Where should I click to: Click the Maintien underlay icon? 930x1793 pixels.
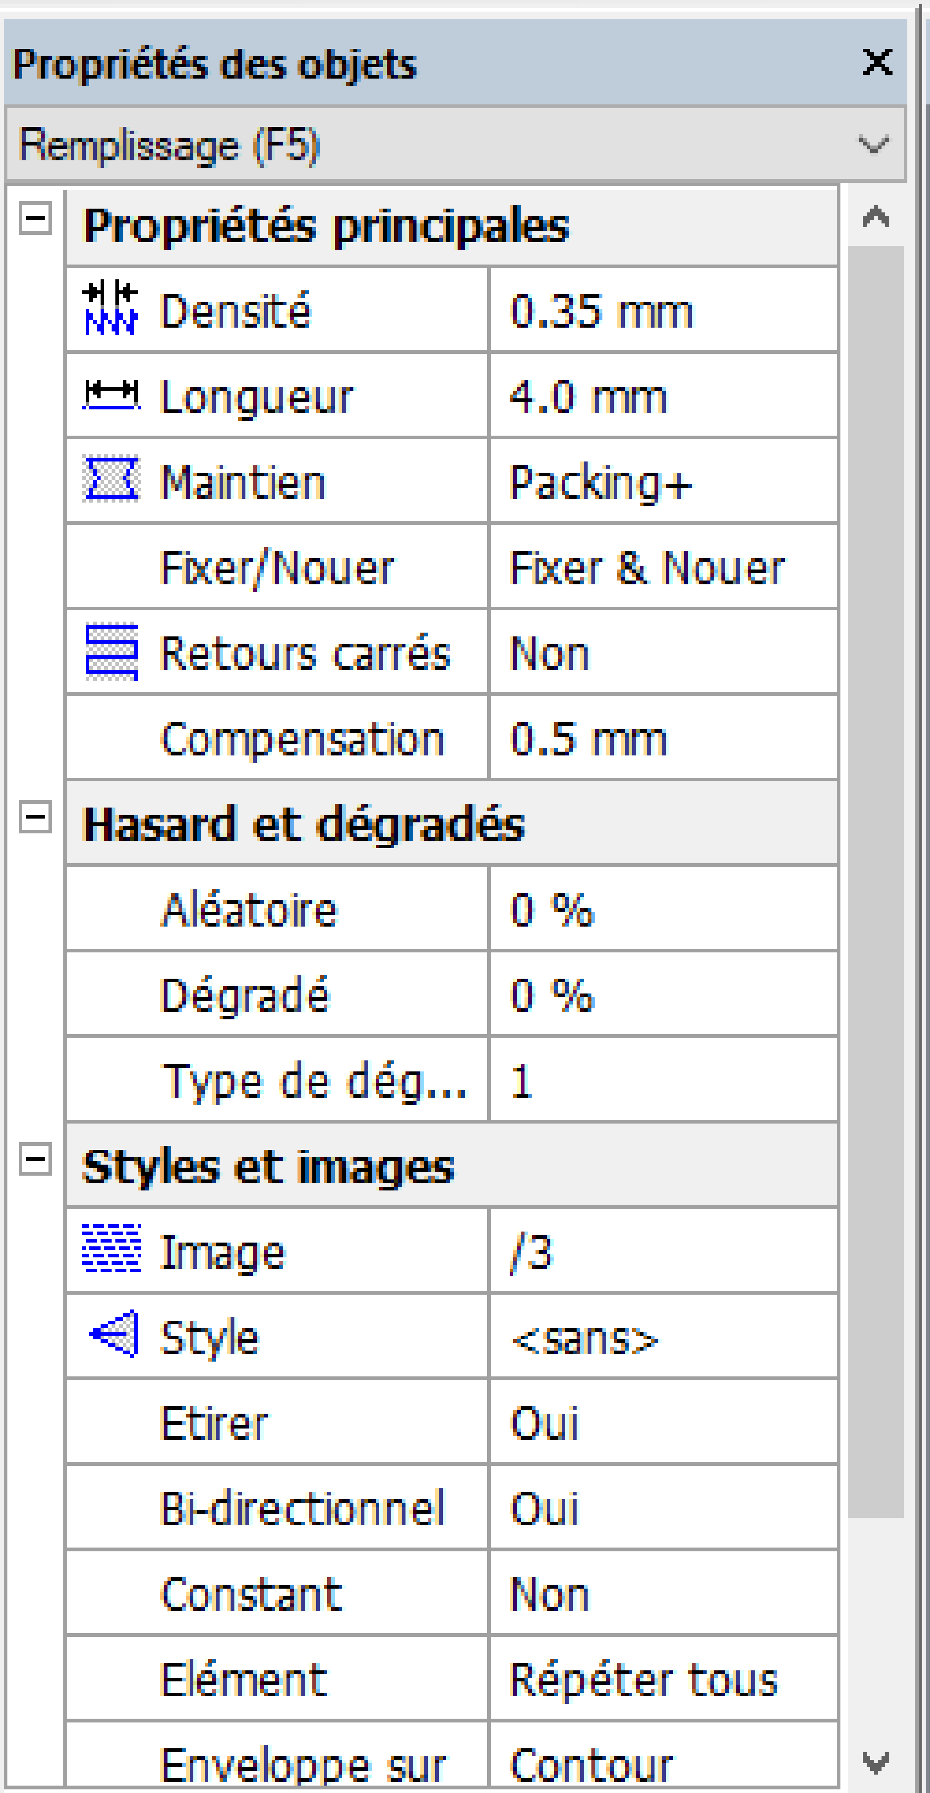111,478
